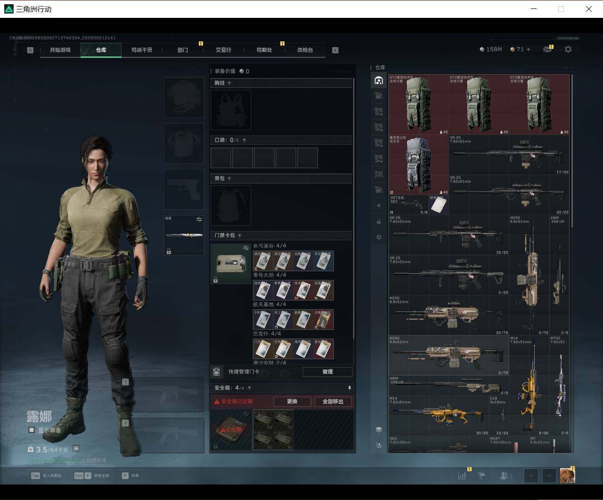The height and width of the screenshot is (500, 603).
Task: Click the plus next to the 71 currency
Action: pyautogui.click(x=529, y=49)
